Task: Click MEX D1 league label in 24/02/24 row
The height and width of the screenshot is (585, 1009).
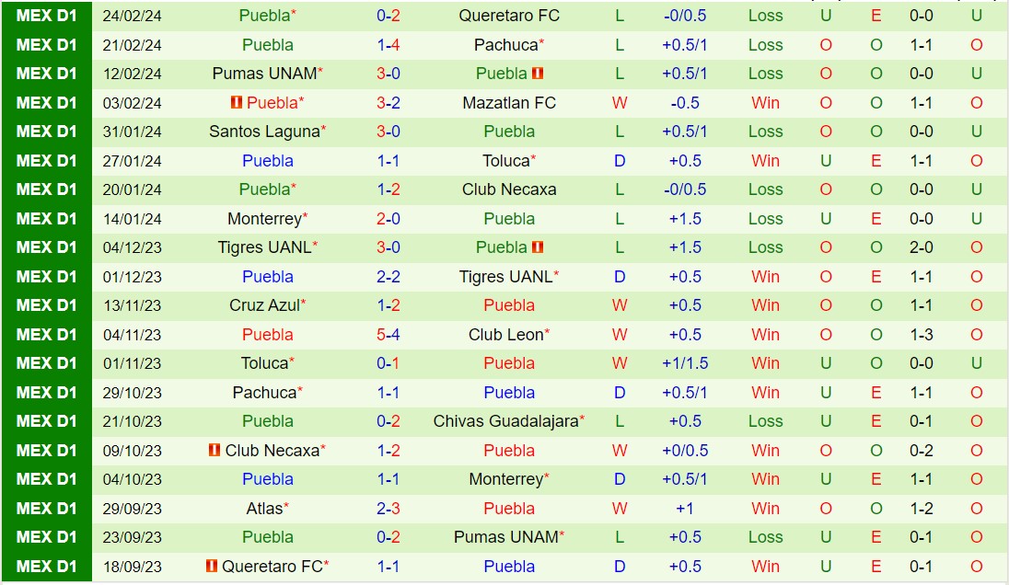Action: pyautogui.click(x=47, y=16)
